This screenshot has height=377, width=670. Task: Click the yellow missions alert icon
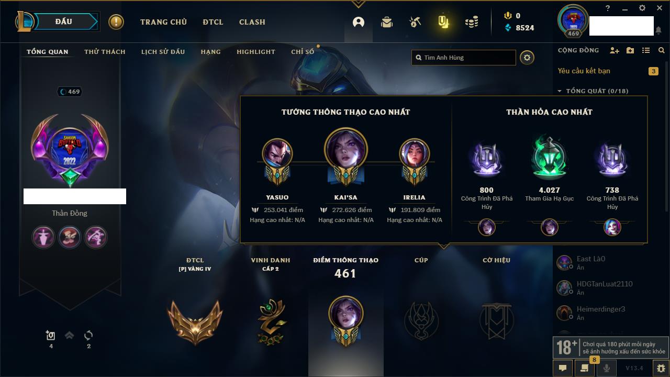[116, 22]
